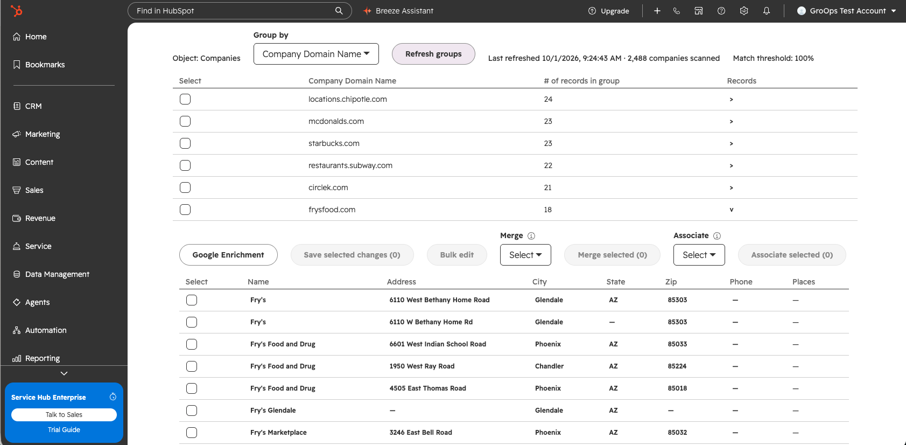Screen dimensions: 906x445
Task: Open the marketplace store icon
Action: [699, 11]
